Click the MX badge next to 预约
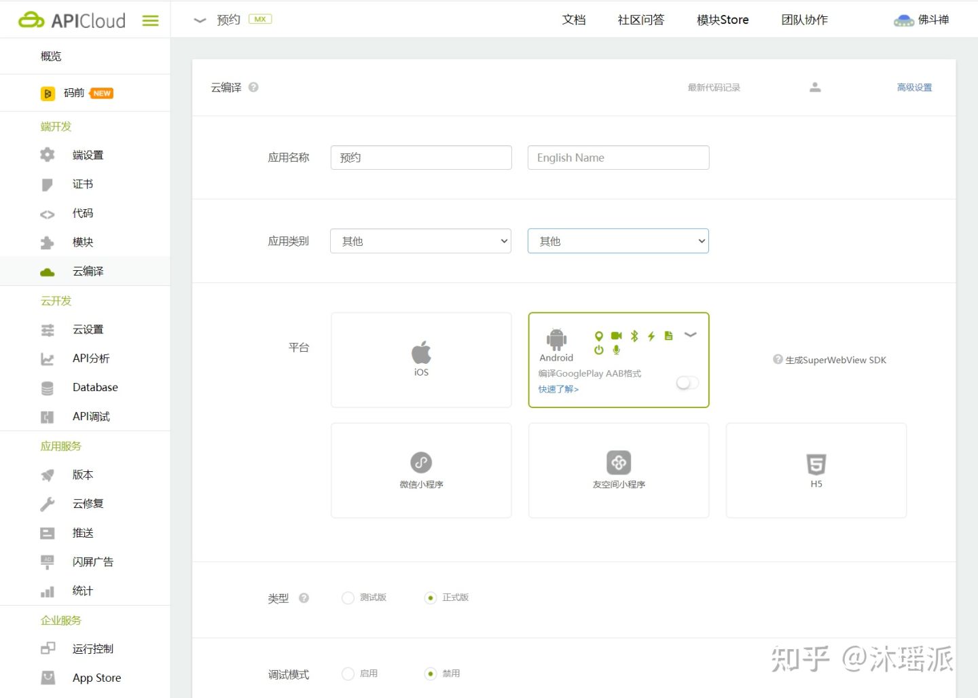Screen dimensions: 978x698 pyautogui.click(x=260, y=19)
